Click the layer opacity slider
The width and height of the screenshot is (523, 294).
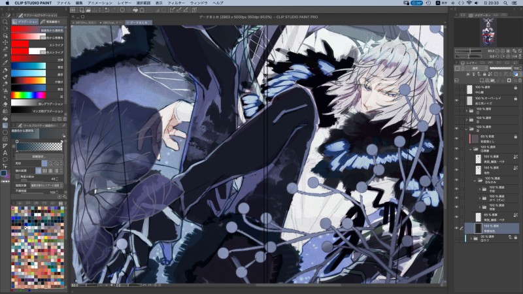pos(500,69)
